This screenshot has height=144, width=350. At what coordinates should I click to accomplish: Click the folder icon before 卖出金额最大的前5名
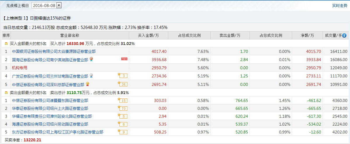[6, 92]
